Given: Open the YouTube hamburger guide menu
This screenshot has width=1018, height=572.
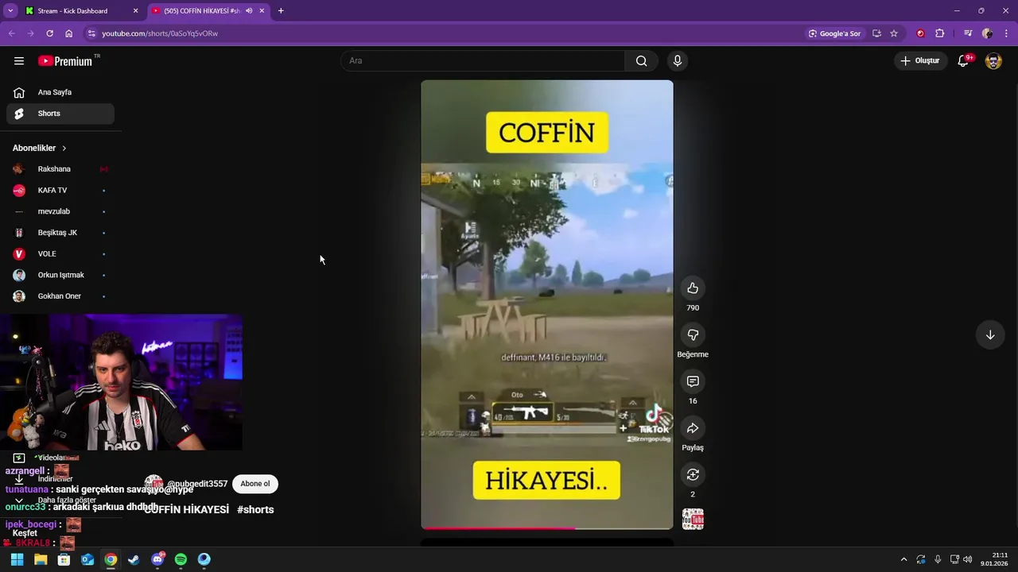Looking at the screenshot, I should 19,61.
